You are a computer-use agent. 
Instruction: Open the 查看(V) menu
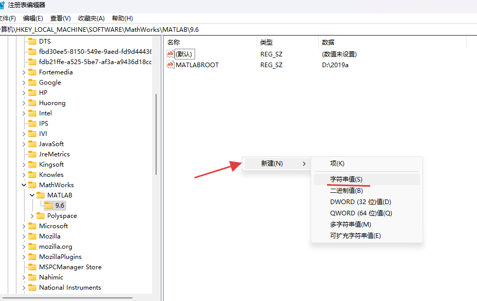pos(60,18)
